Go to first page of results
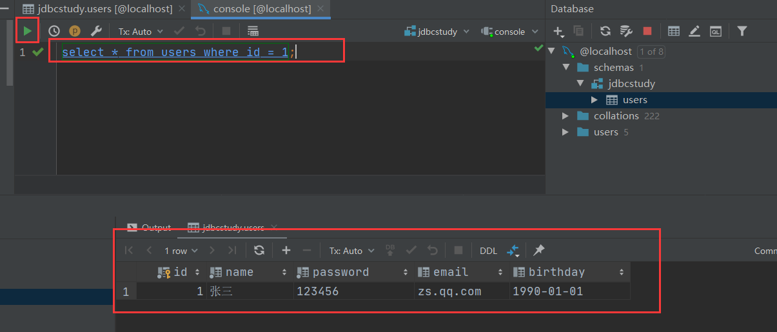 pos(129,250)
